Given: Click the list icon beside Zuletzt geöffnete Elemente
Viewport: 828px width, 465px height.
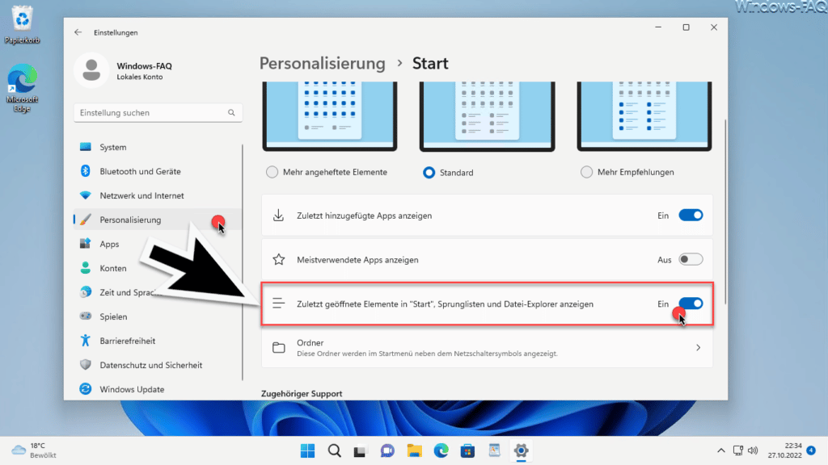Looking at the screenshot, I should [278, 304].
